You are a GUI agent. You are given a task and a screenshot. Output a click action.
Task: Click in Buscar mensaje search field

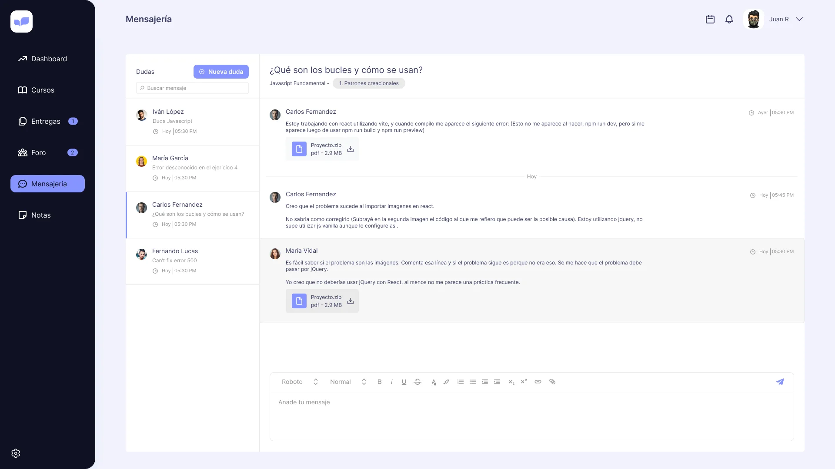[192, 88]
